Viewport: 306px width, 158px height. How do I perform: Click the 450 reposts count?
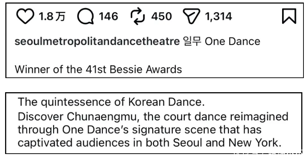click(162, 17)
